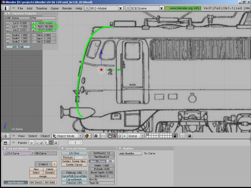Screen dimensions: 251x188
Task: Select the rotate manipulator circle icon
Action: click(120, 136)
